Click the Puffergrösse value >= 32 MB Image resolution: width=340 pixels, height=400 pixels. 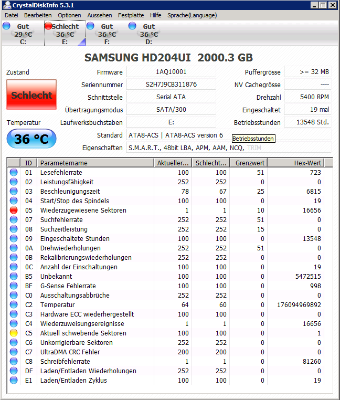tap(307, 72)
